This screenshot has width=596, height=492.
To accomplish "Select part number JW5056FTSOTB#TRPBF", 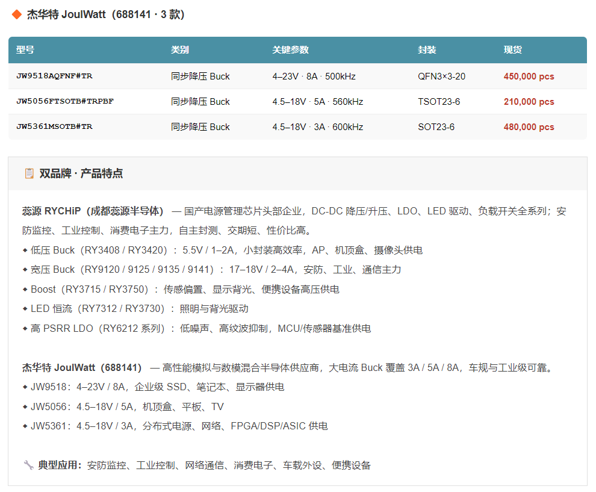I will [x=65, y=102].
